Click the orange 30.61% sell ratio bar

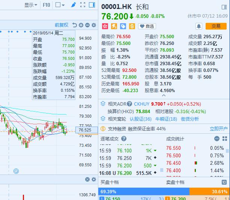(210, 191)
